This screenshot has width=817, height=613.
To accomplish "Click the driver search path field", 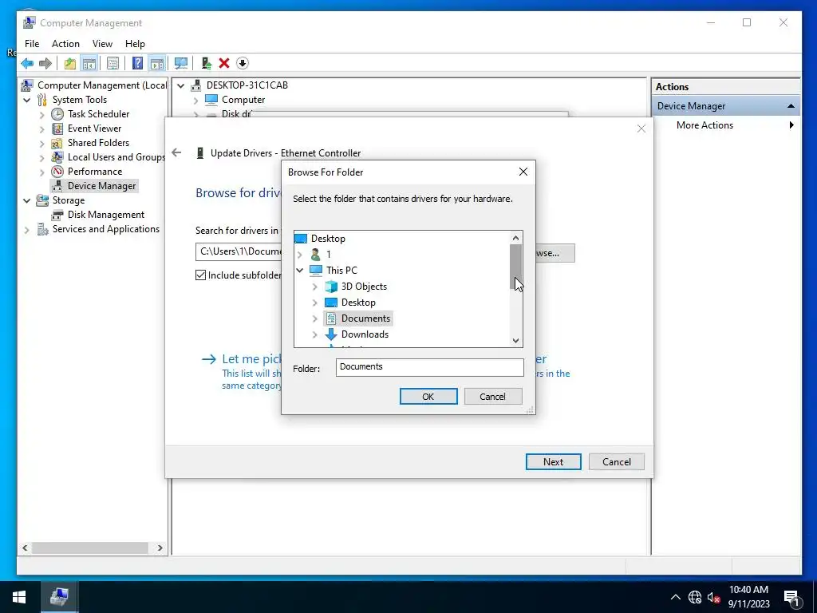I will [x=239, y=251].
